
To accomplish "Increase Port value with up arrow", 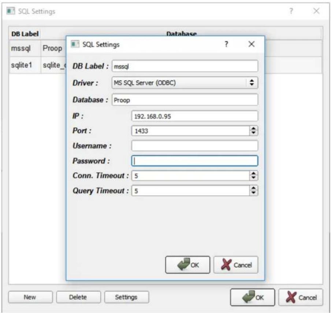I will (253, 128).
